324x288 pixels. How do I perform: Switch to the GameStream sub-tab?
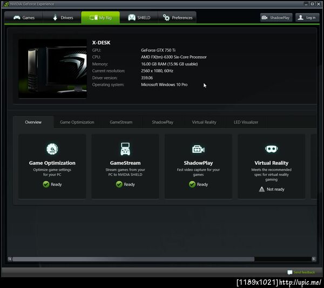point(121,122)
